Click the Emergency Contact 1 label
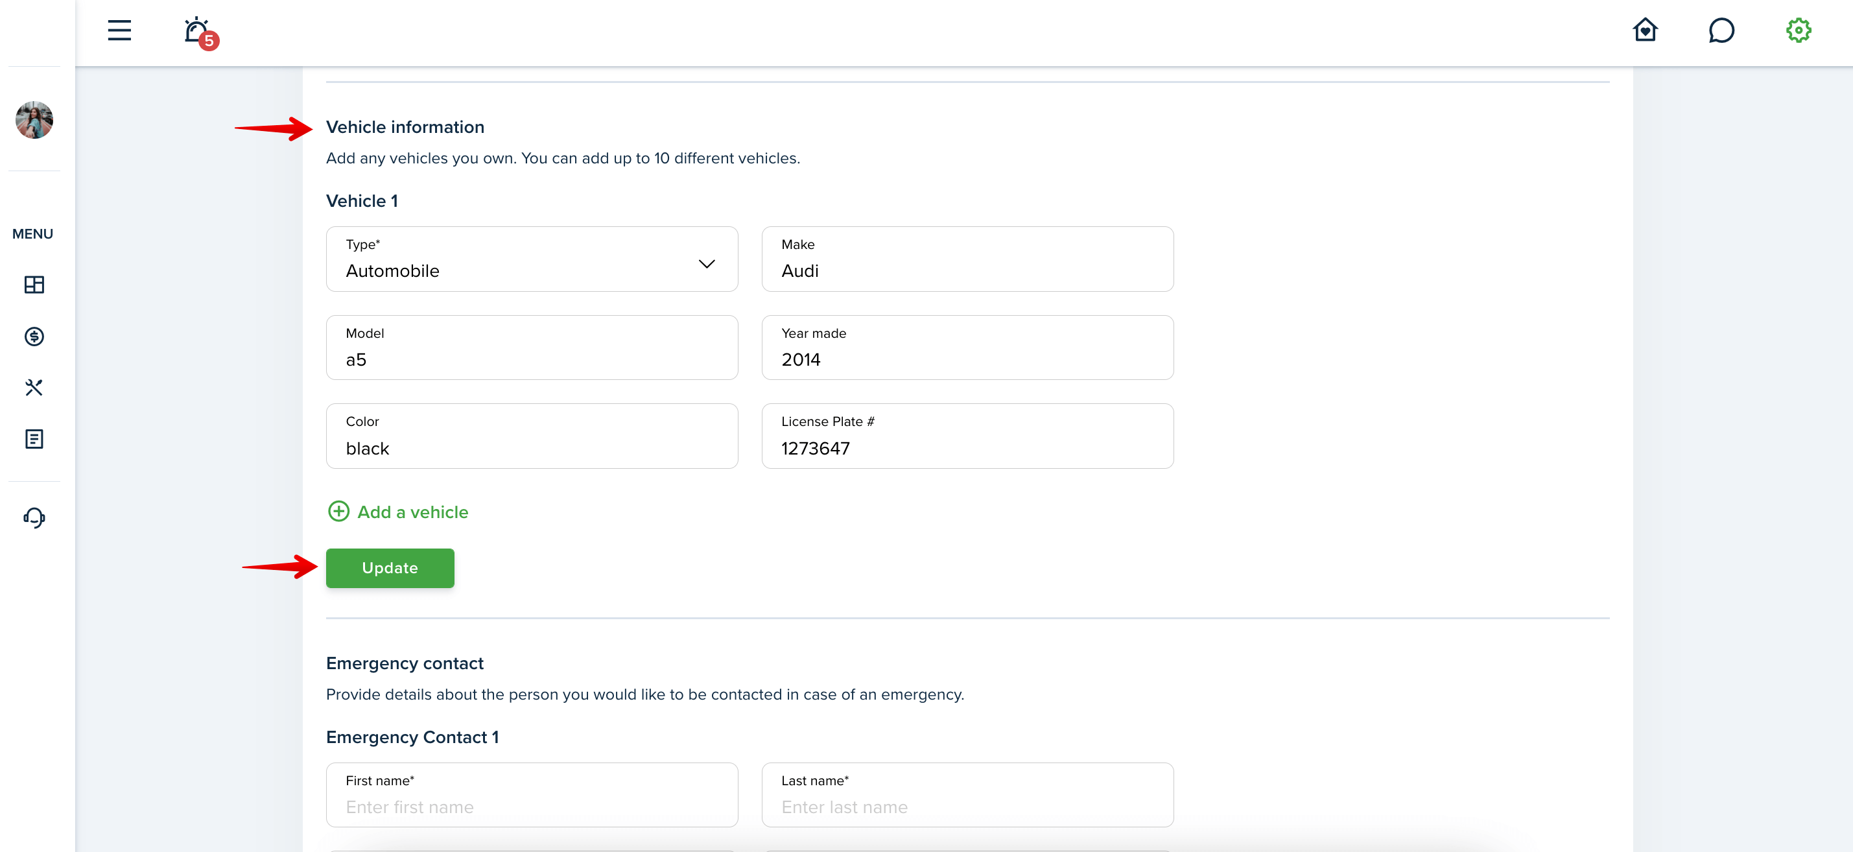The image size is (1853, 852). 412,737
